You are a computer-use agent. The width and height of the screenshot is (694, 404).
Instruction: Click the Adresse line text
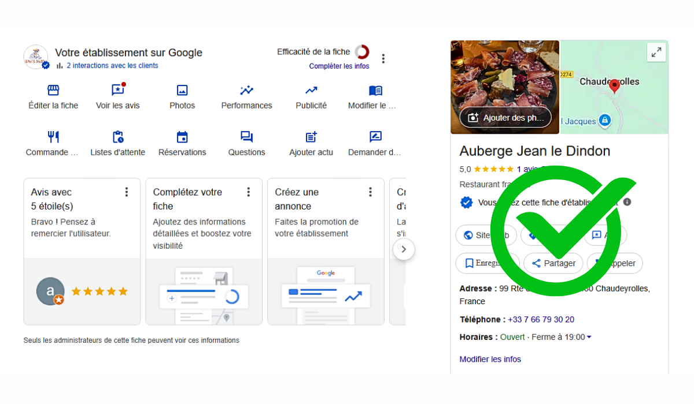tap(555, 294)
